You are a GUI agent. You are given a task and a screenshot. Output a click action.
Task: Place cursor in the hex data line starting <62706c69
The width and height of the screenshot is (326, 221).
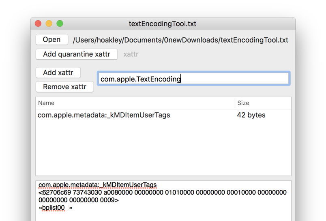[162, 193]
